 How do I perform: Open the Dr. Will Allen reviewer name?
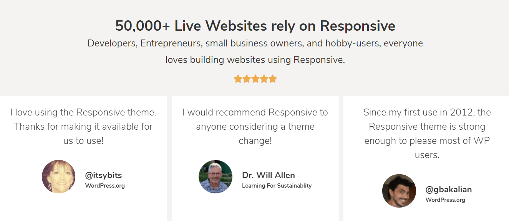(x=269, y=175)
